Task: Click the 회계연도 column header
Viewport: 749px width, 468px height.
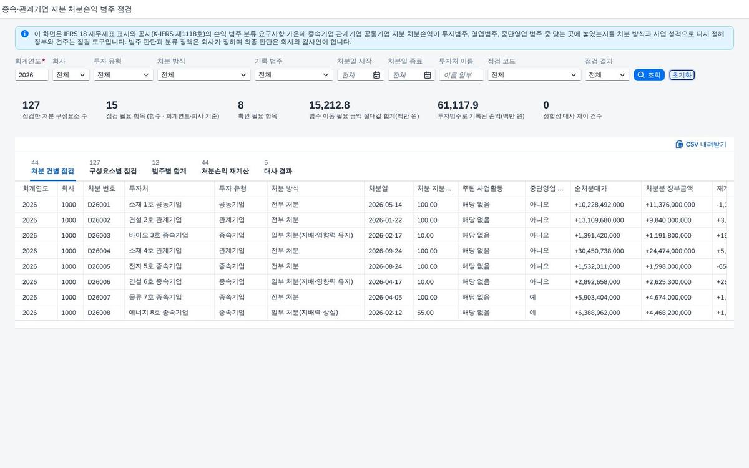Action: pos(36,188)
